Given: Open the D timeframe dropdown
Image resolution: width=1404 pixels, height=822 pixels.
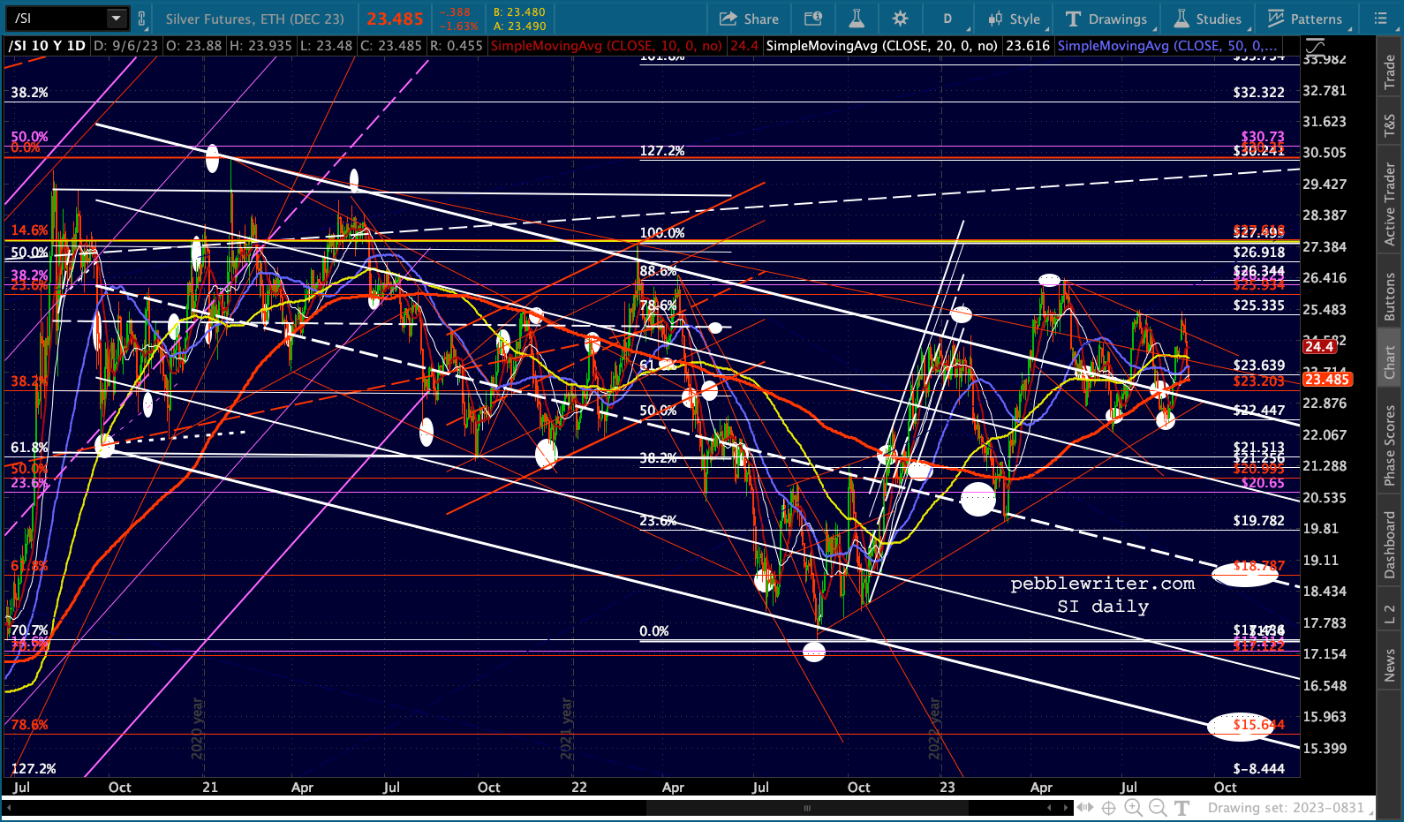Looking at the screenshot, I should click(947, 19).
